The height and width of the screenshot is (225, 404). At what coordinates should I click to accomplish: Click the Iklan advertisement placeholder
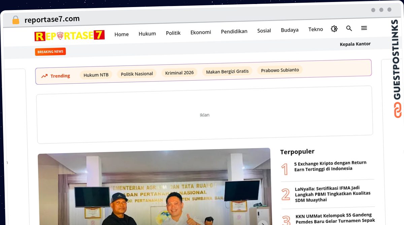(x=205, y=115)
